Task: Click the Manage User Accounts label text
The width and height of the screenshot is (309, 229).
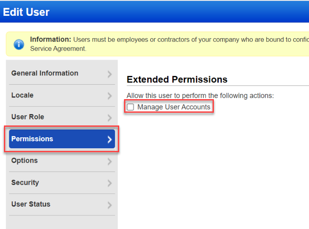Action: pos(174,107)
